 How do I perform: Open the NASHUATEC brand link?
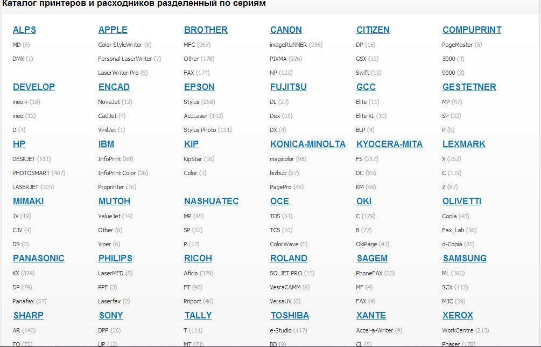[211, 202]
